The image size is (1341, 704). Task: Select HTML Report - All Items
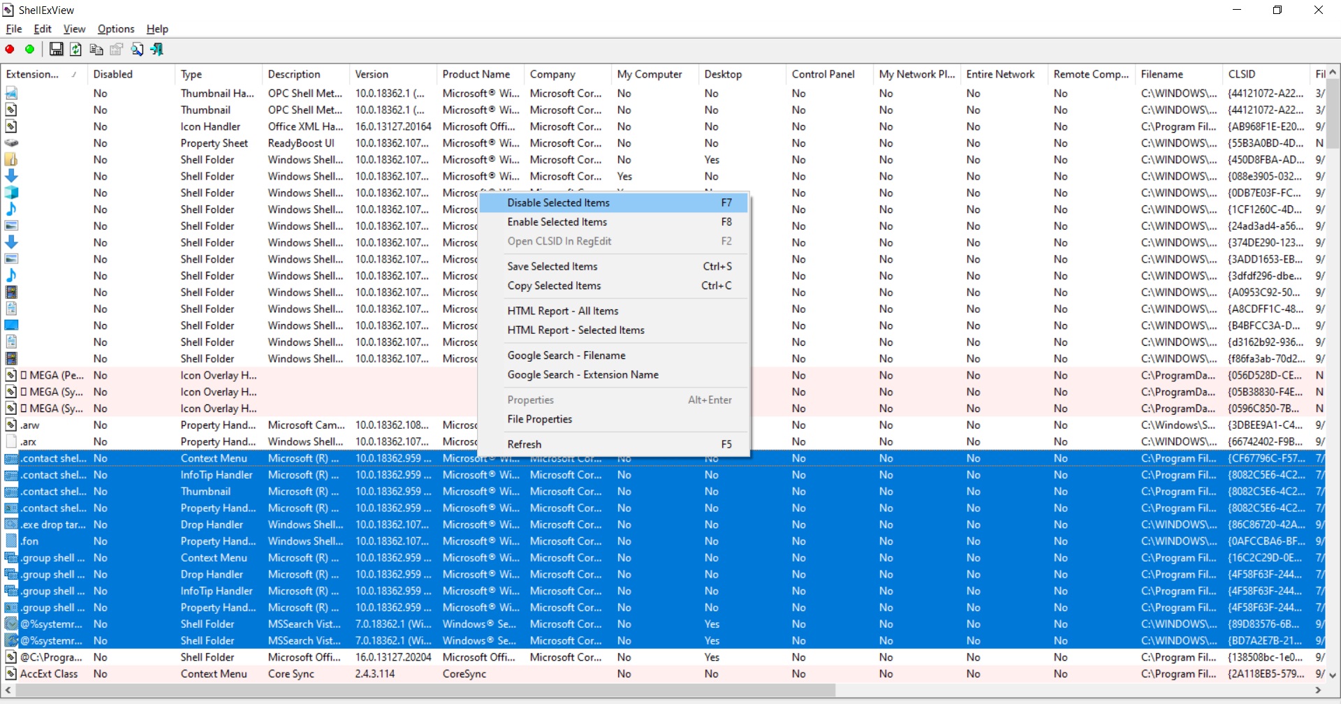tap(563, 310)
